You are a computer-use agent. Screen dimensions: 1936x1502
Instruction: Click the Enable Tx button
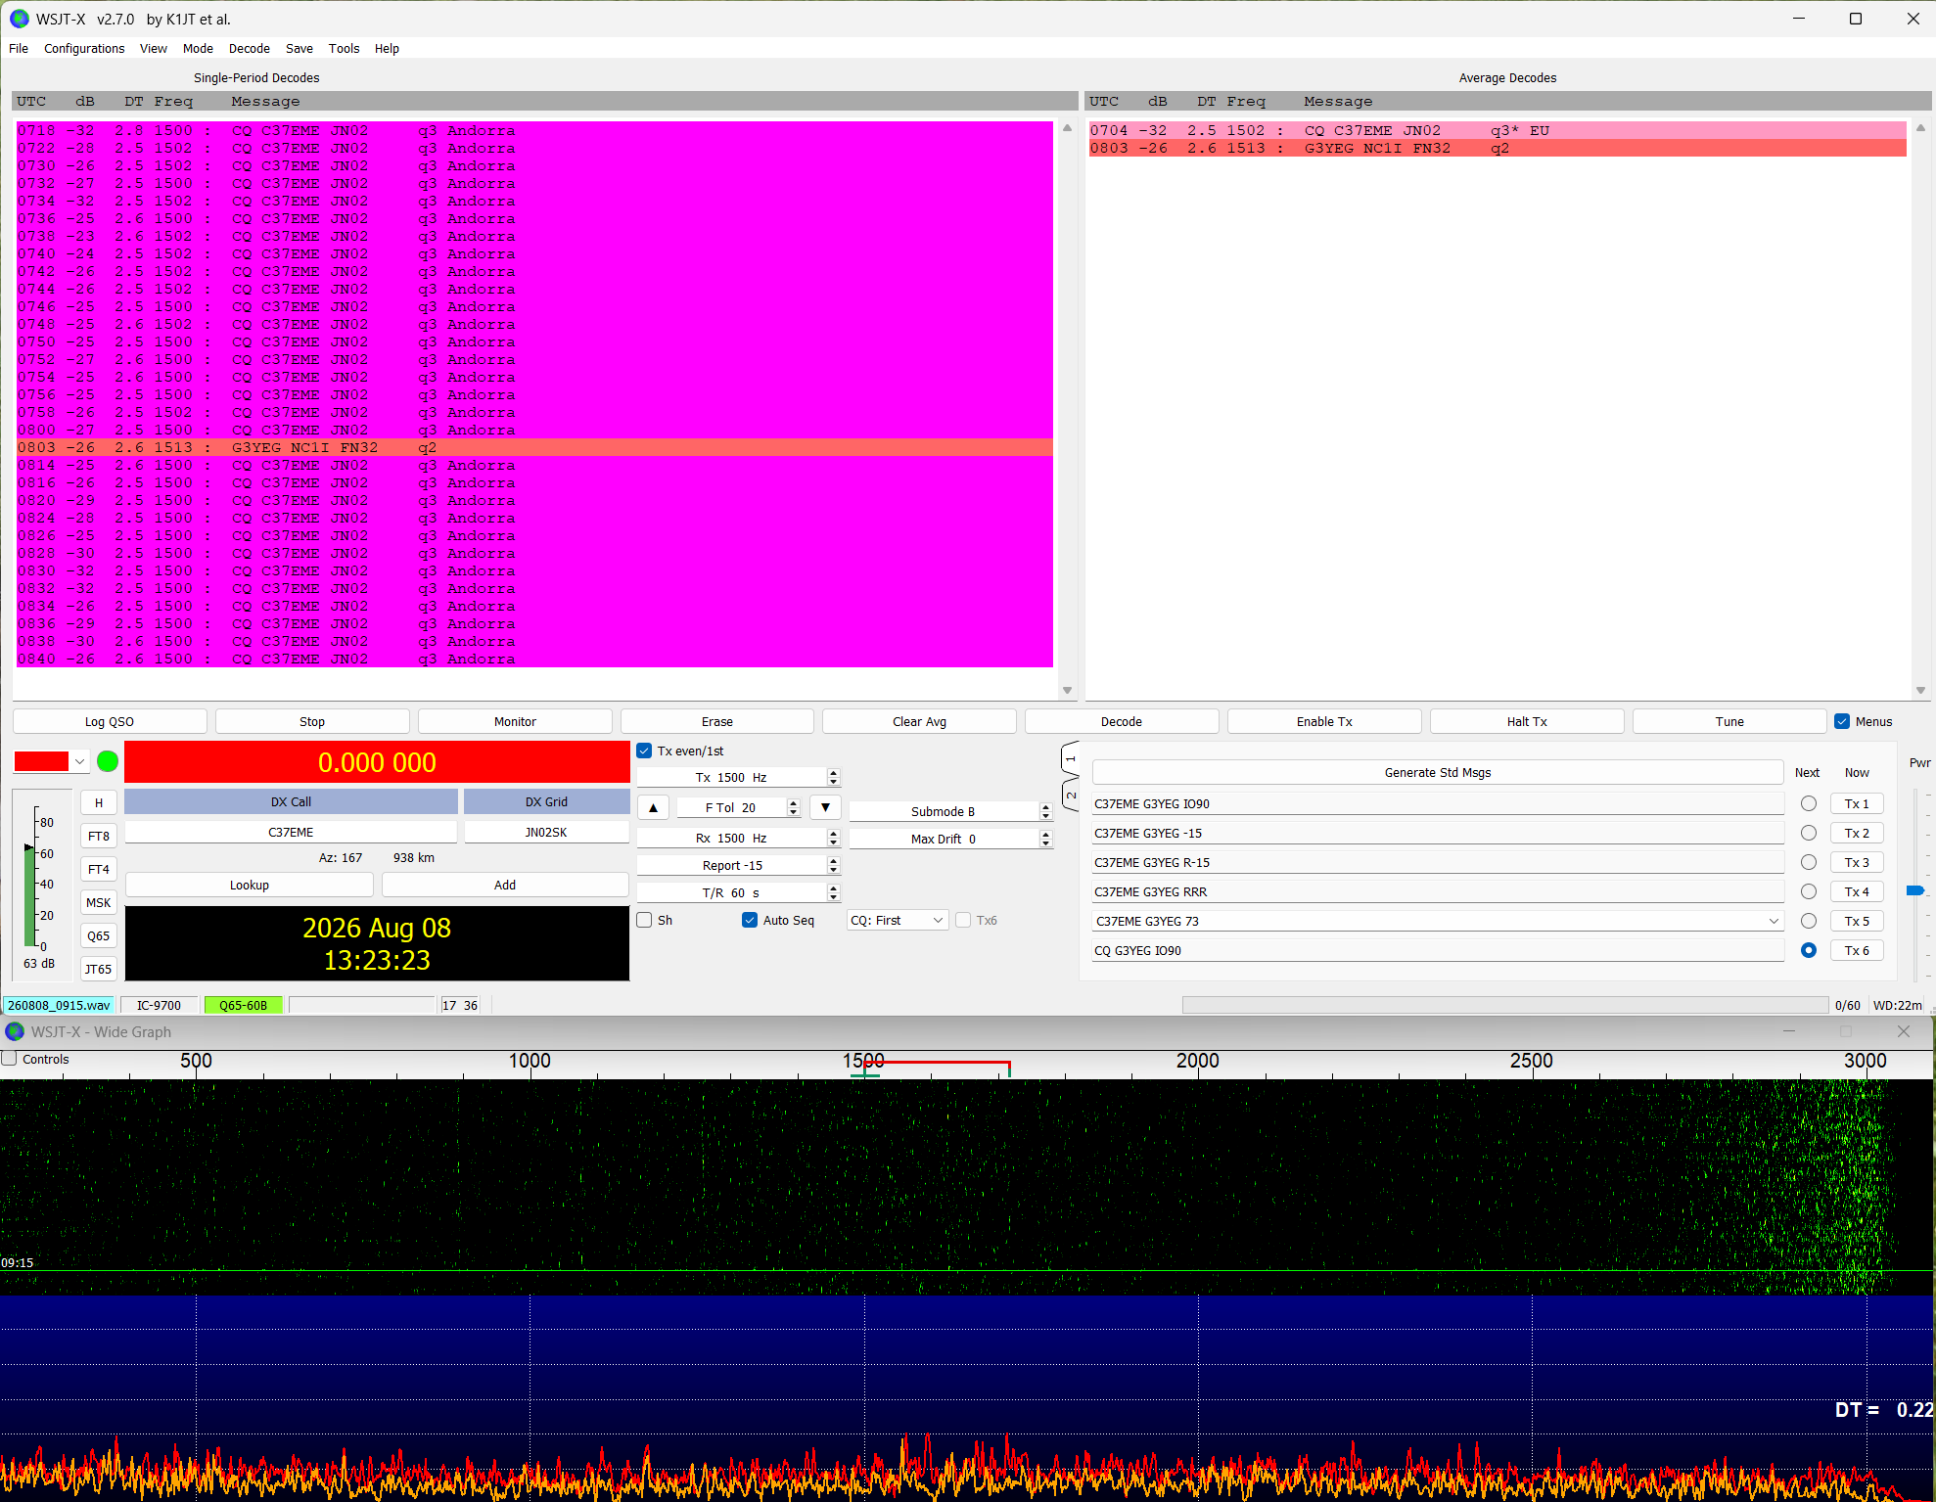[1325, 722]
